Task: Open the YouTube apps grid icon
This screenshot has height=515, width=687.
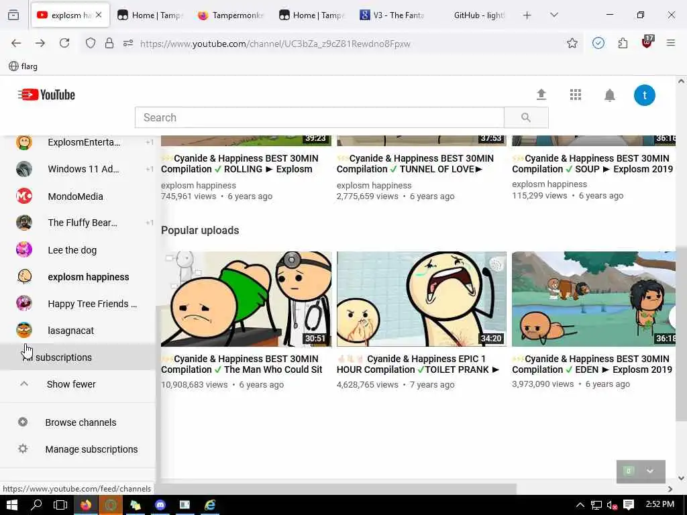Action: point(575,95)
